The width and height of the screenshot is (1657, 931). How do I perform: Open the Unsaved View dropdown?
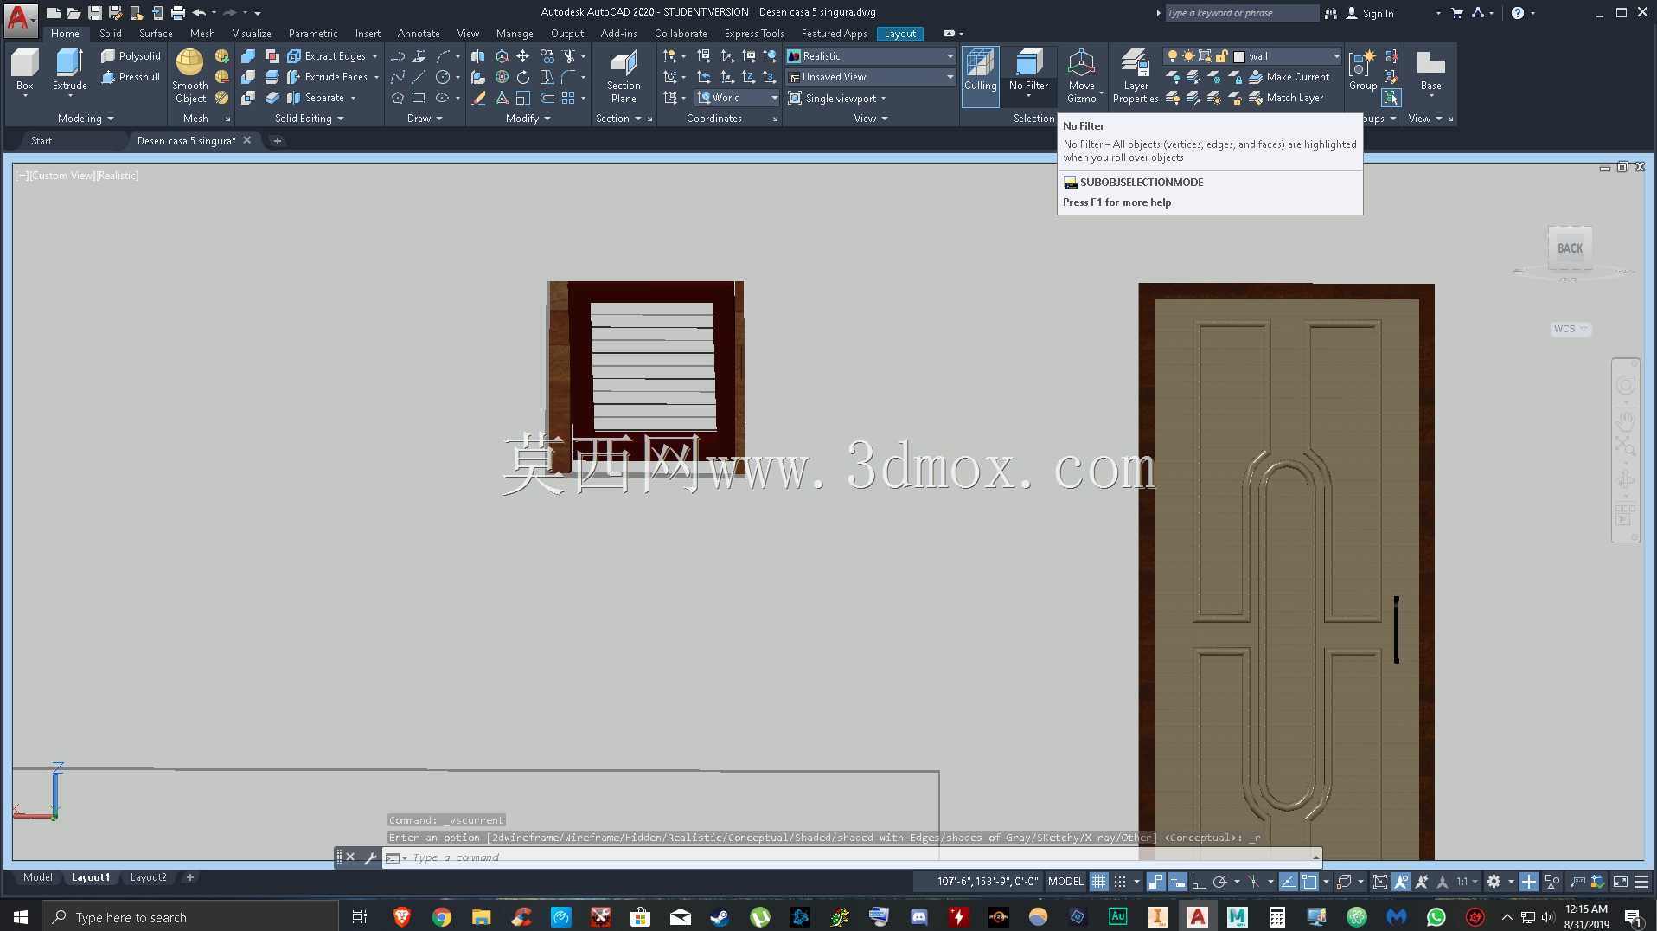pos(870,77)
